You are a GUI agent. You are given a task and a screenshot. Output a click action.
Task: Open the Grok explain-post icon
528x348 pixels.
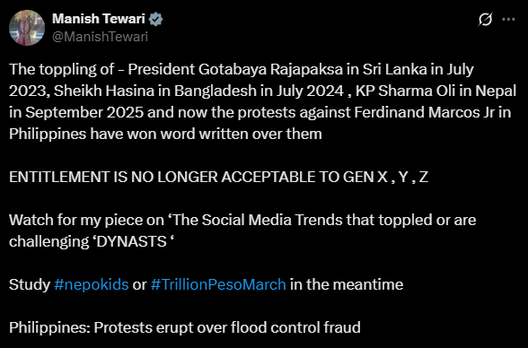click(485, 19)
